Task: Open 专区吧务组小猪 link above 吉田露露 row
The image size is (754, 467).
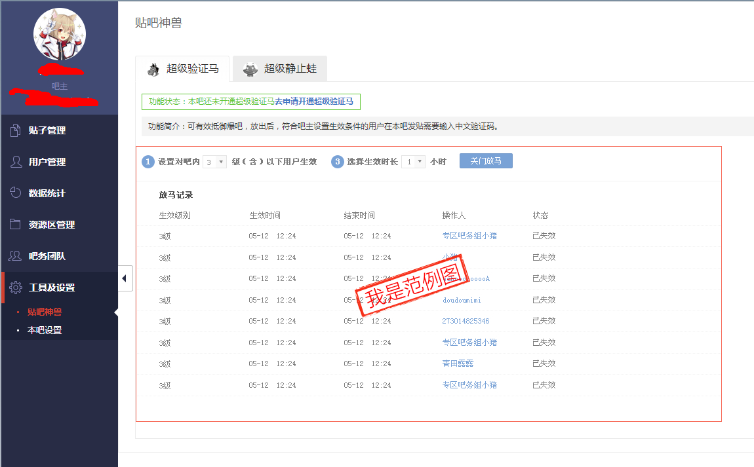Action: point(469,342)
